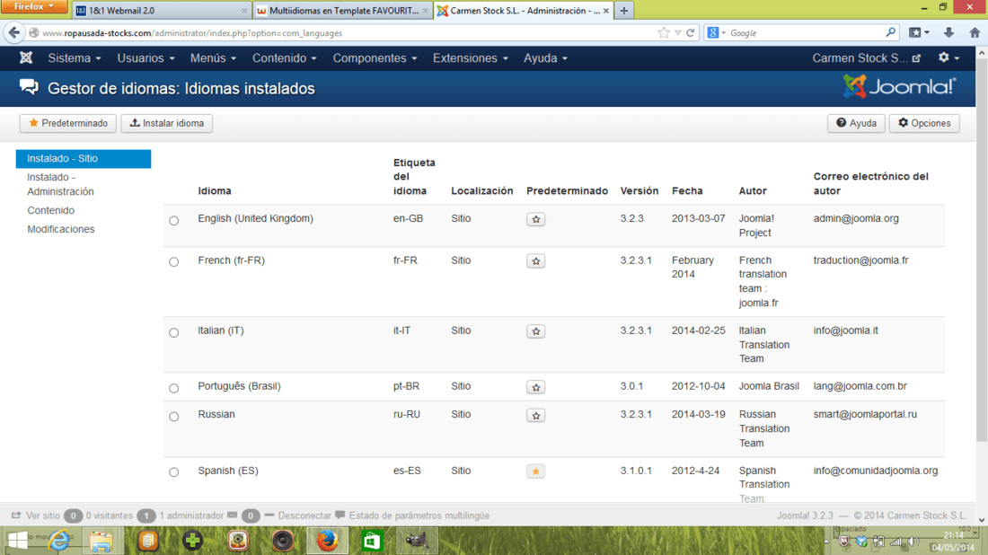Open the downloads arrow icon
The height and width of the screenshot is (555, 988).
(x=948, y=32)
